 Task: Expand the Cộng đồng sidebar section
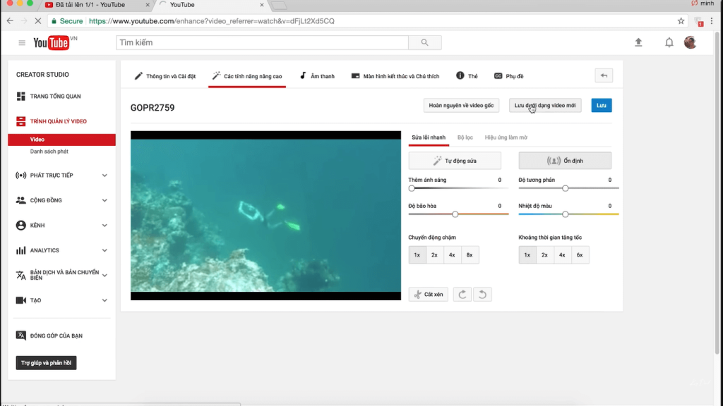click(x=104, y=200)
